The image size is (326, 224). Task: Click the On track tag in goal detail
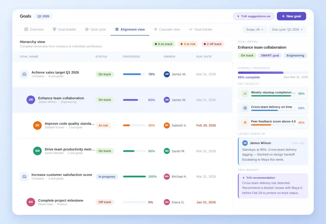point(247,55)
